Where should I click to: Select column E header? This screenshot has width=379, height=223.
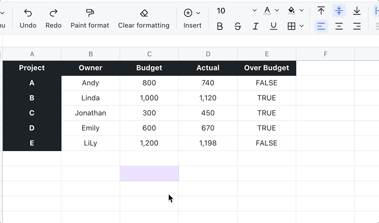(x=267, y=54)
